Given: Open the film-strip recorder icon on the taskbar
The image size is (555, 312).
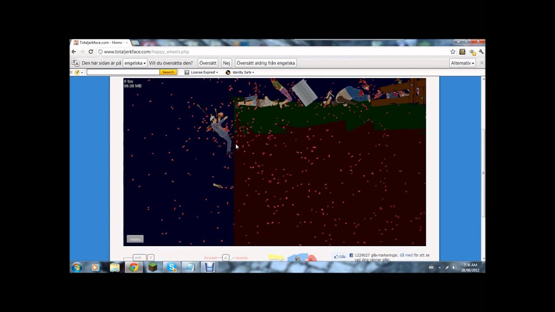Looking at the screenshot, I should click(x=209, y=267).
